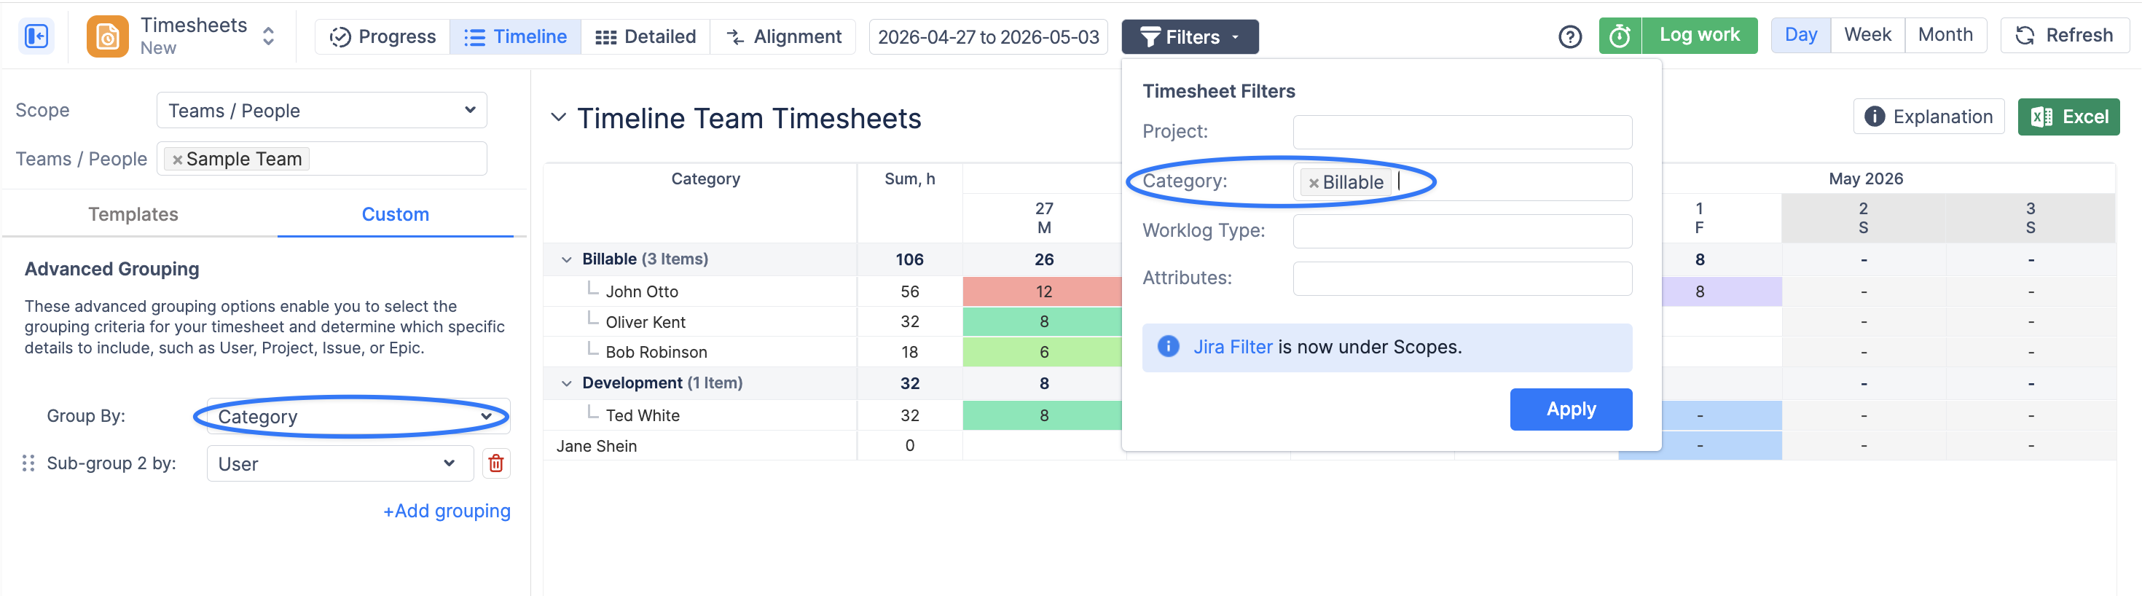Screen dimensions: 2142x596
Task: Open the Sub-group 2 by User dropdown
Action: (340, 464)
